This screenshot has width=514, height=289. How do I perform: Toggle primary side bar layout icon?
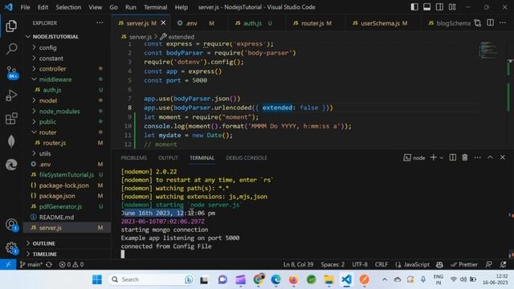pyautogui.click(x=414, y=7)
